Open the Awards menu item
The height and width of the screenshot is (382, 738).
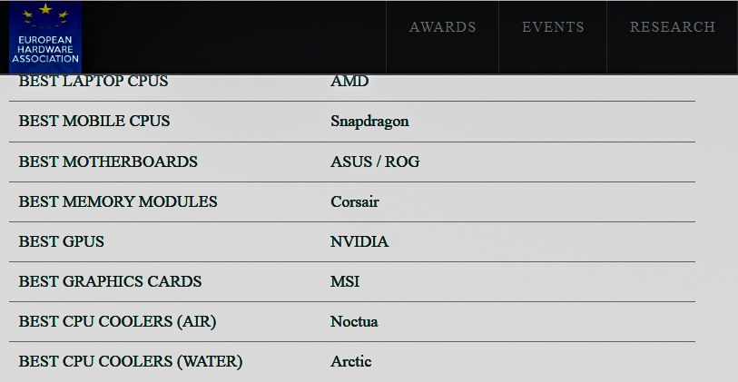pos(442,27)
